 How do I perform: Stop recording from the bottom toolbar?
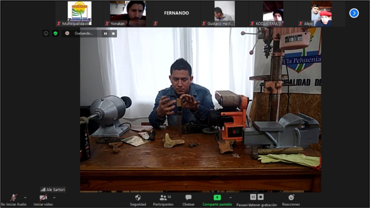click(261, 197)
